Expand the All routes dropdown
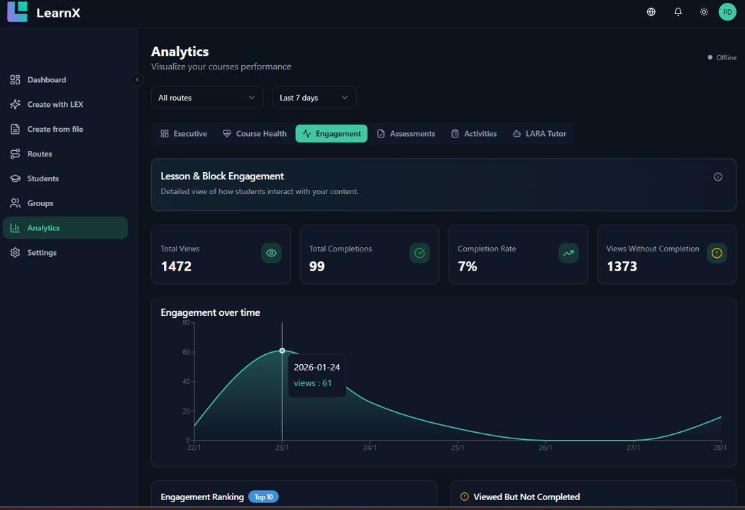This screenshot has height=510, width=745. pyautogui.click(x=207, y=98)
